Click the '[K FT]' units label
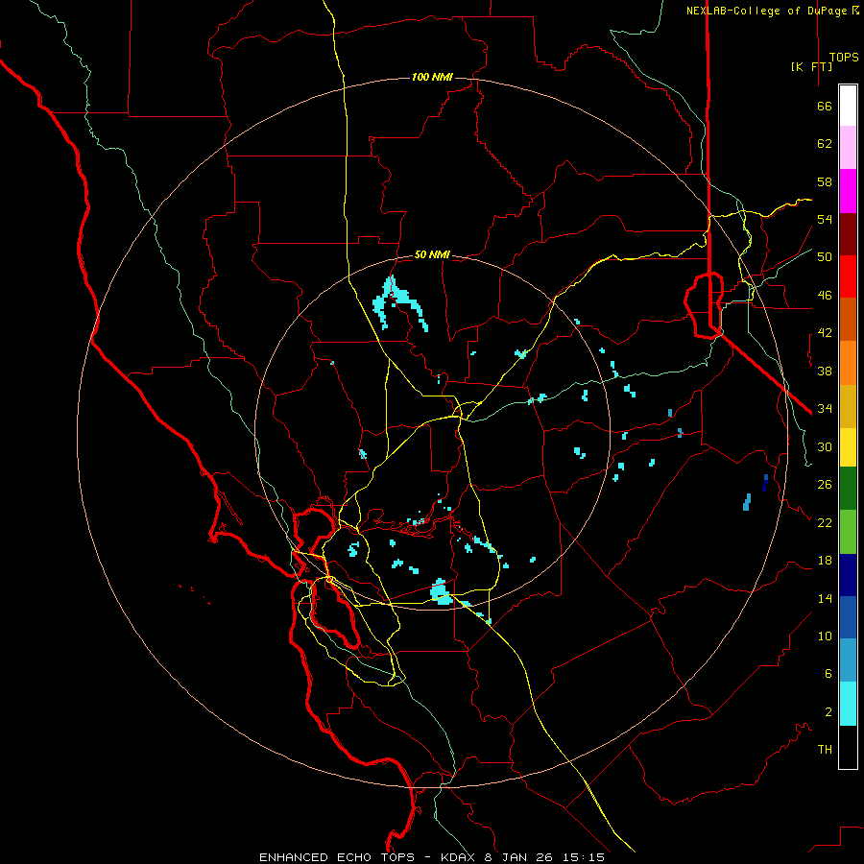The width and height of the screenshot is (864, 864). point(811,66)
